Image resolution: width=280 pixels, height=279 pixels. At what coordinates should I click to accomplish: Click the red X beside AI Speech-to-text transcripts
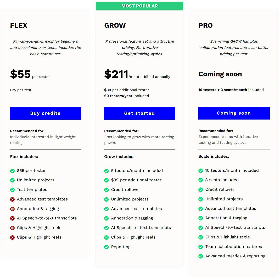point(12,218)
